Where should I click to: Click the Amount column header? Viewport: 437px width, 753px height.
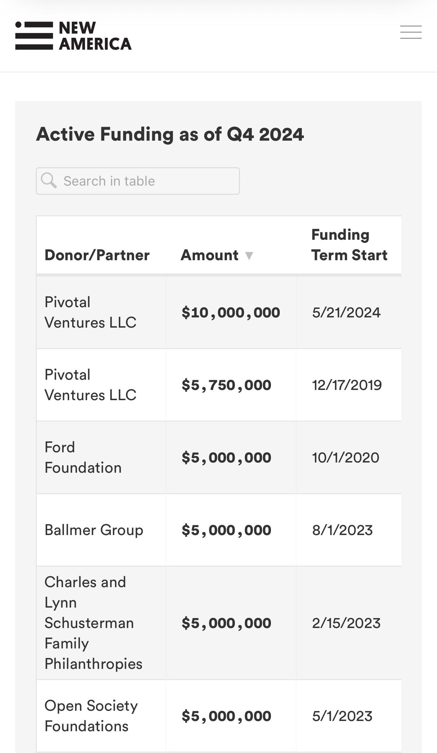(x=209, y=255)
